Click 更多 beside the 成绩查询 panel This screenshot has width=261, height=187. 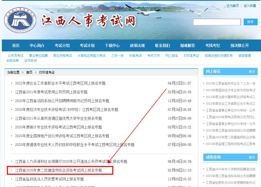tap(251, 157)
